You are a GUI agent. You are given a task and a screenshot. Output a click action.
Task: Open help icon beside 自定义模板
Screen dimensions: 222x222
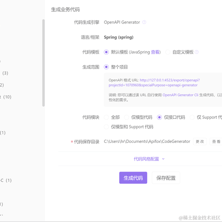pos(197,52)
